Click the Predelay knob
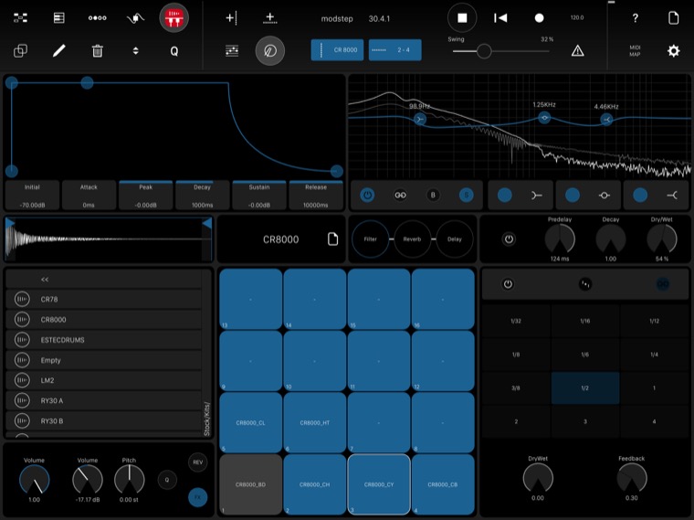 pos(560,239)
